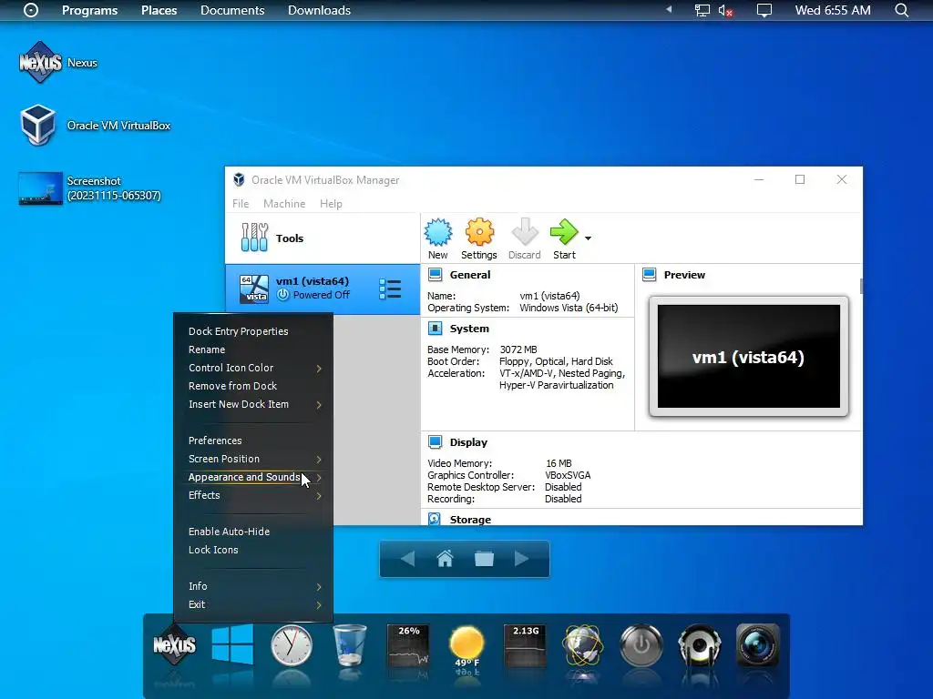
Task: Click Nexus logo icon in dock
Action: pos(174,645)
